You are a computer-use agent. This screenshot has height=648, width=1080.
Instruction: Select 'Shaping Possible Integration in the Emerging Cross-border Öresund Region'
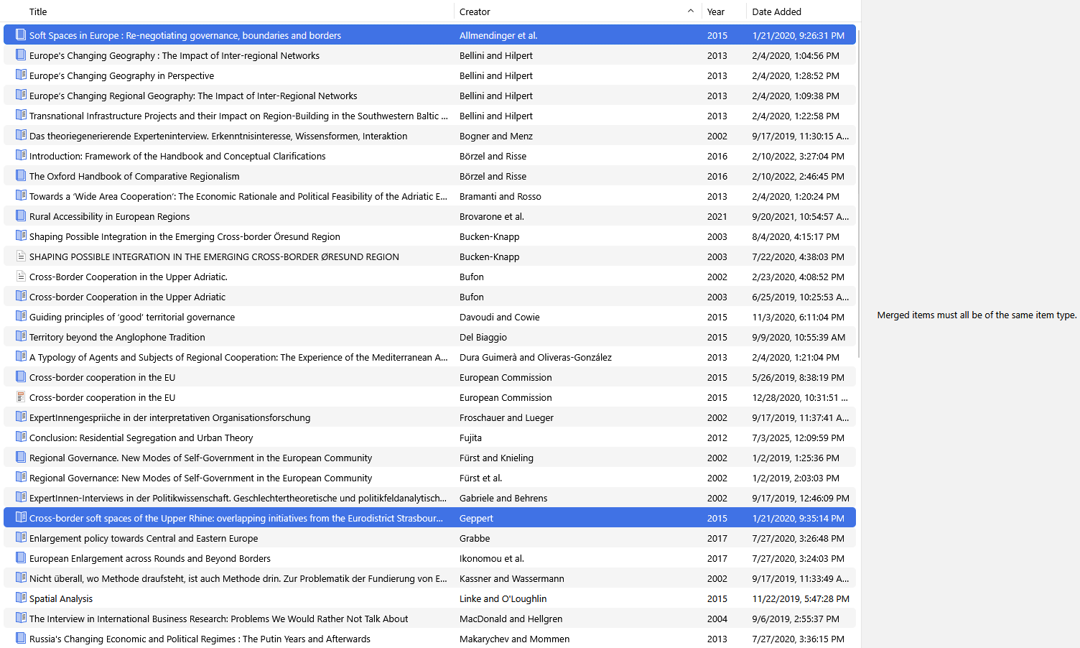pos(429,236)
